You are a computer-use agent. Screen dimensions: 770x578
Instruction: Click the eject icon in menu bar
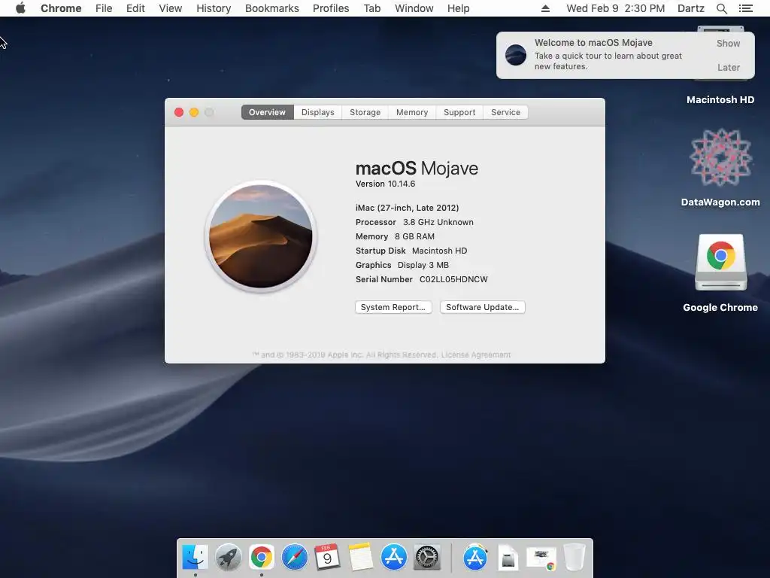click(x=545, y=8)
